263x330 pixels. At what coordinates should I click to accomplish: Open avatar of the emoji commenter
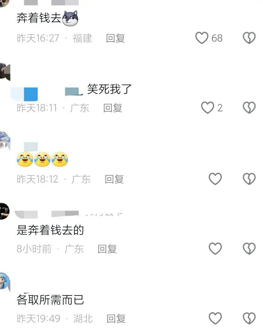[5, 141]
